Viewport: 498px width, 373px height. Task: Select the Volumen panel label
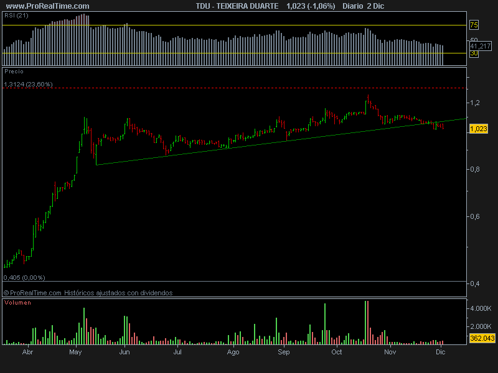tap(17, 303)
